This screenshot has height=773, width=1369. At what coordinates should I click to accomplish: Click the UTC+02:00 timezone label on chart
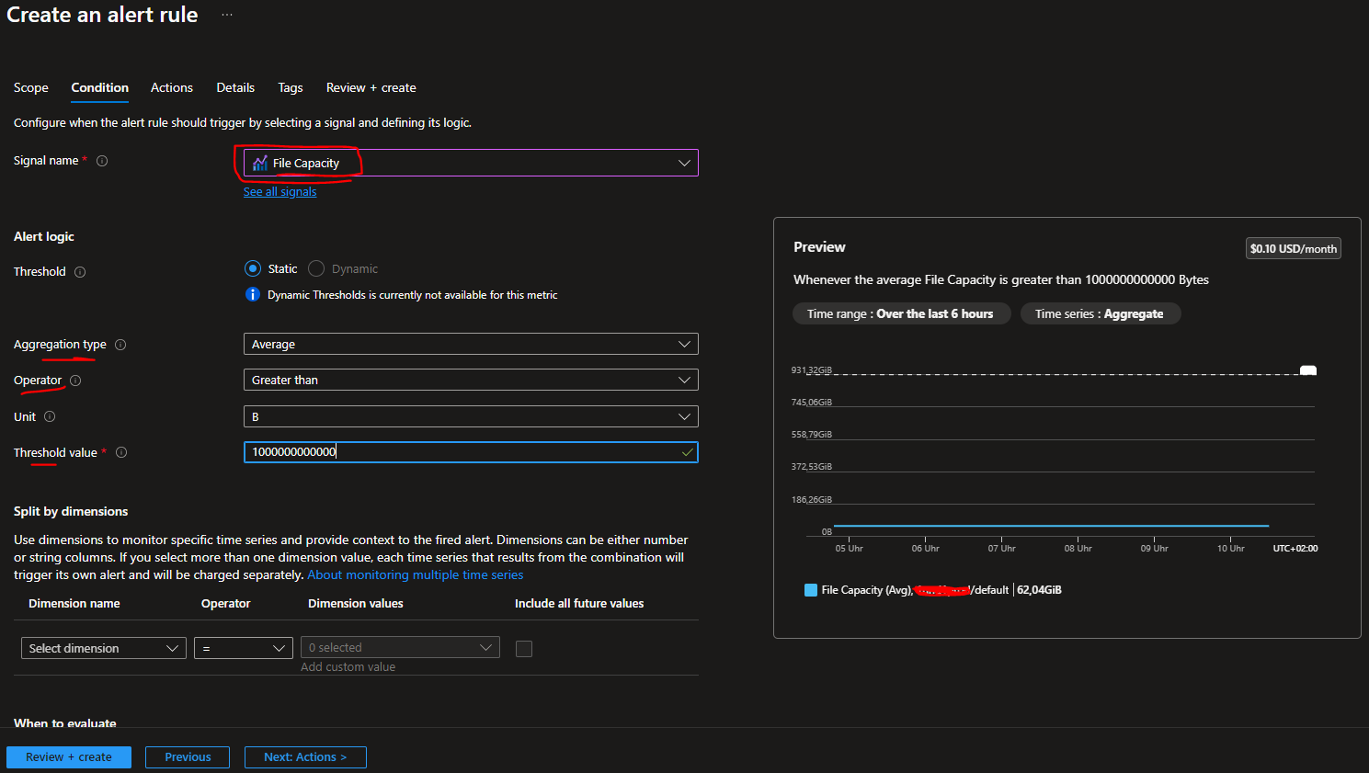tap(1295, 549)
